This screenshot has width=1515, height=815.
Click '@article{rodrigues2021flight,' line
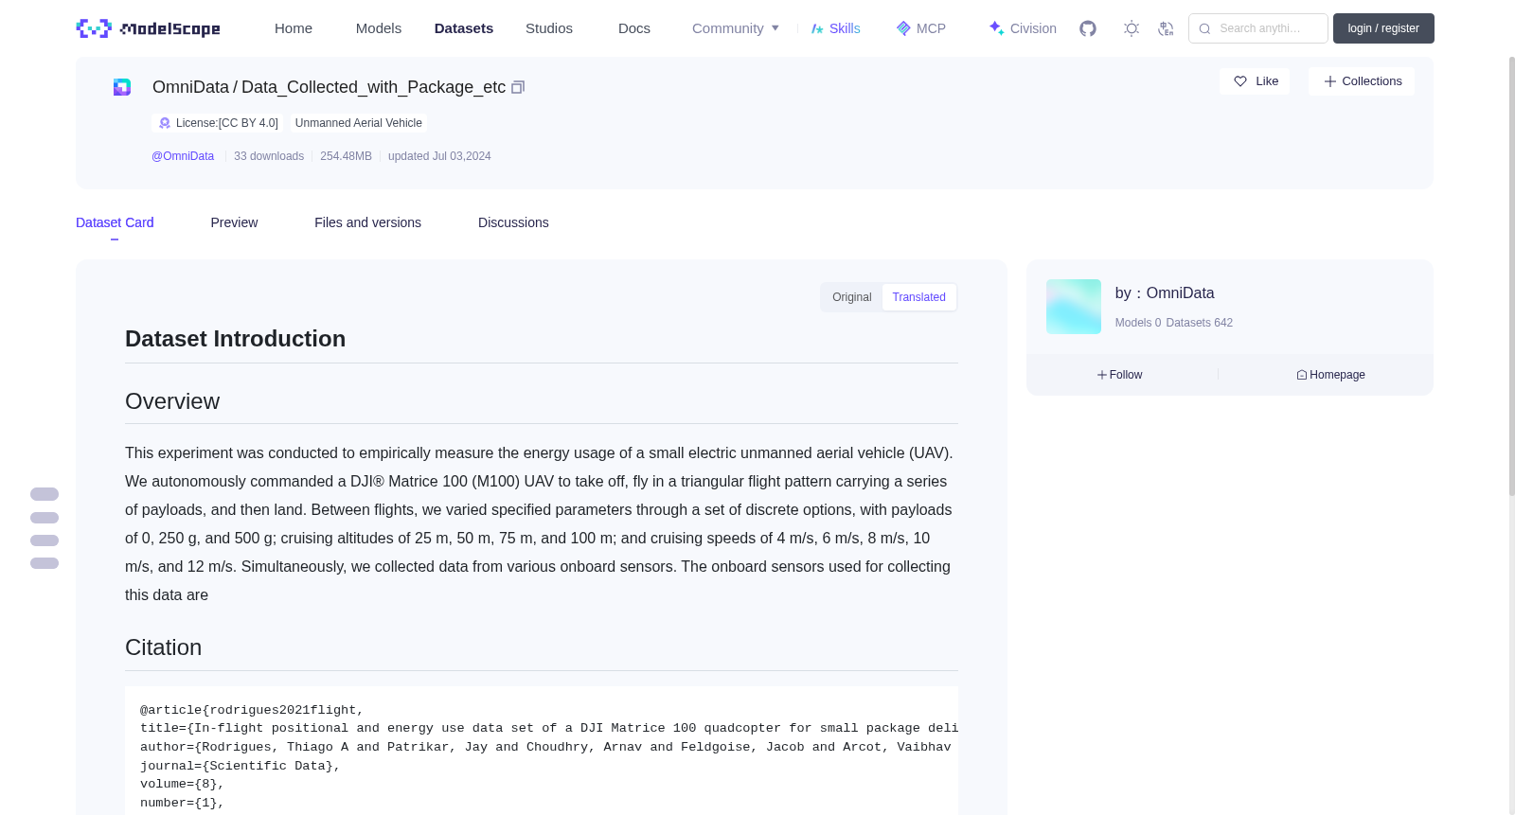point(252,710)
